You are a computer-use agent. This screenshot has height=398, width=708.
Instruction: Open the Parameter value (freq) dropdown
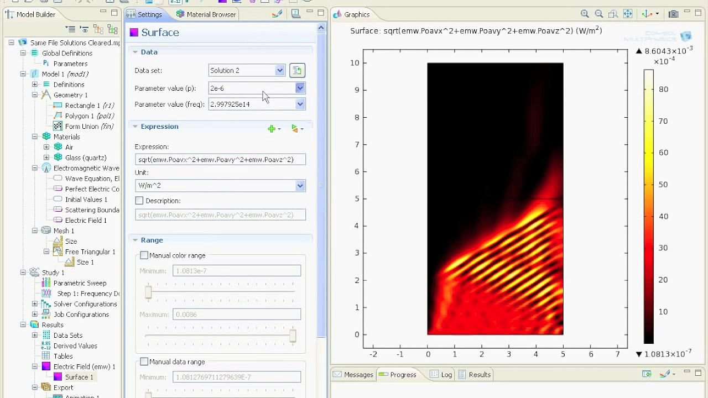tap(300, 104)
